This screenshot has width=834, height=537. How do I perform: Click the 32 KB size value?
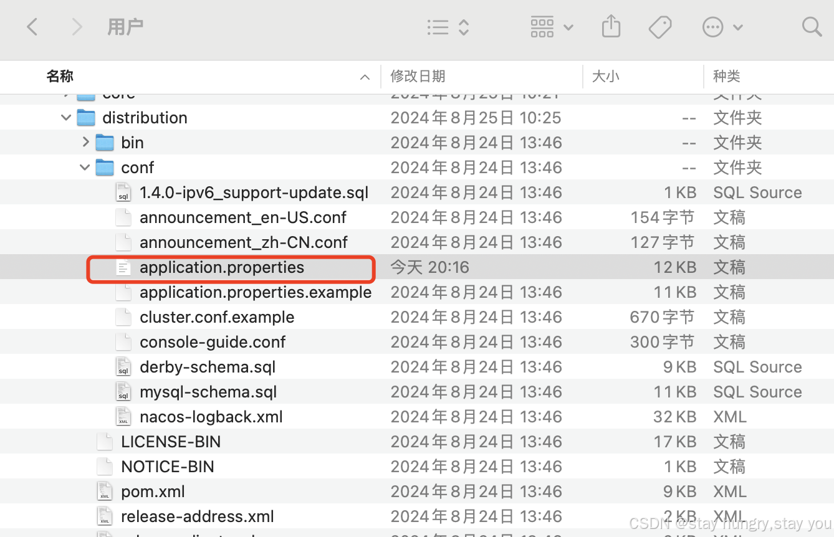coord(674,417)
